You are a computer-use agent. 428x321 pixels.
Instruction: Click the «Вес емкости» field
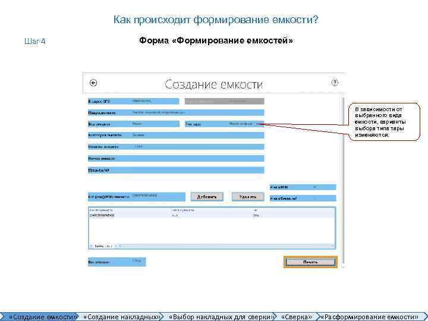pos(117,262)
